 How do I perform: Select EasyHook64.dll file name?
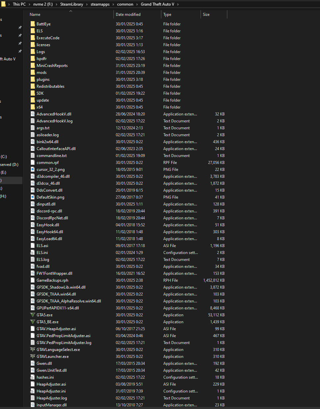[x=50, y=232]
